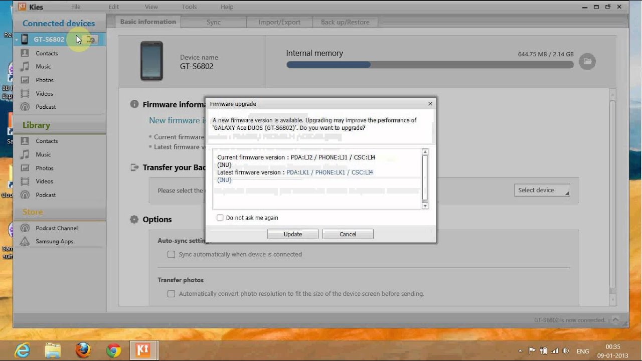Click the Photos icon under Library
Image resolution: width=642 pixels, height=361 pixels.
(x=25, y=168)
